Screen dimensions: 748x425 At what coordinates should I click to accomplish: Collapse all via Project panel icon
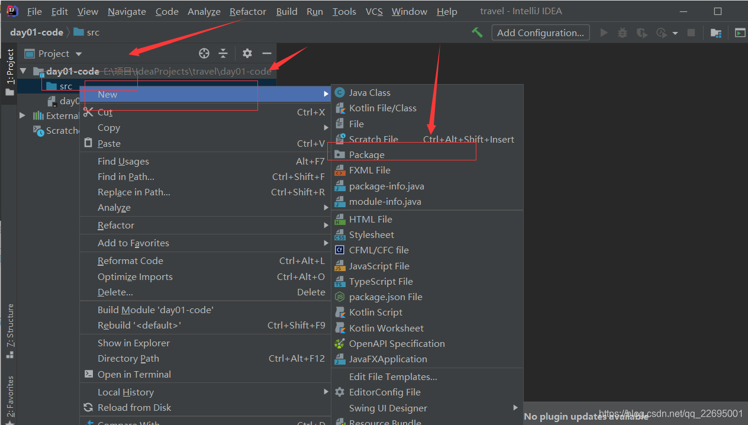(x=223, y=53)
